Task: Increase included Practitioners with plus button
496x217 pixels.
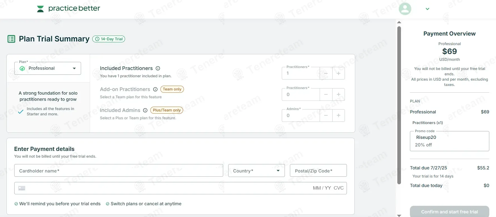Action: click(338, 73)
